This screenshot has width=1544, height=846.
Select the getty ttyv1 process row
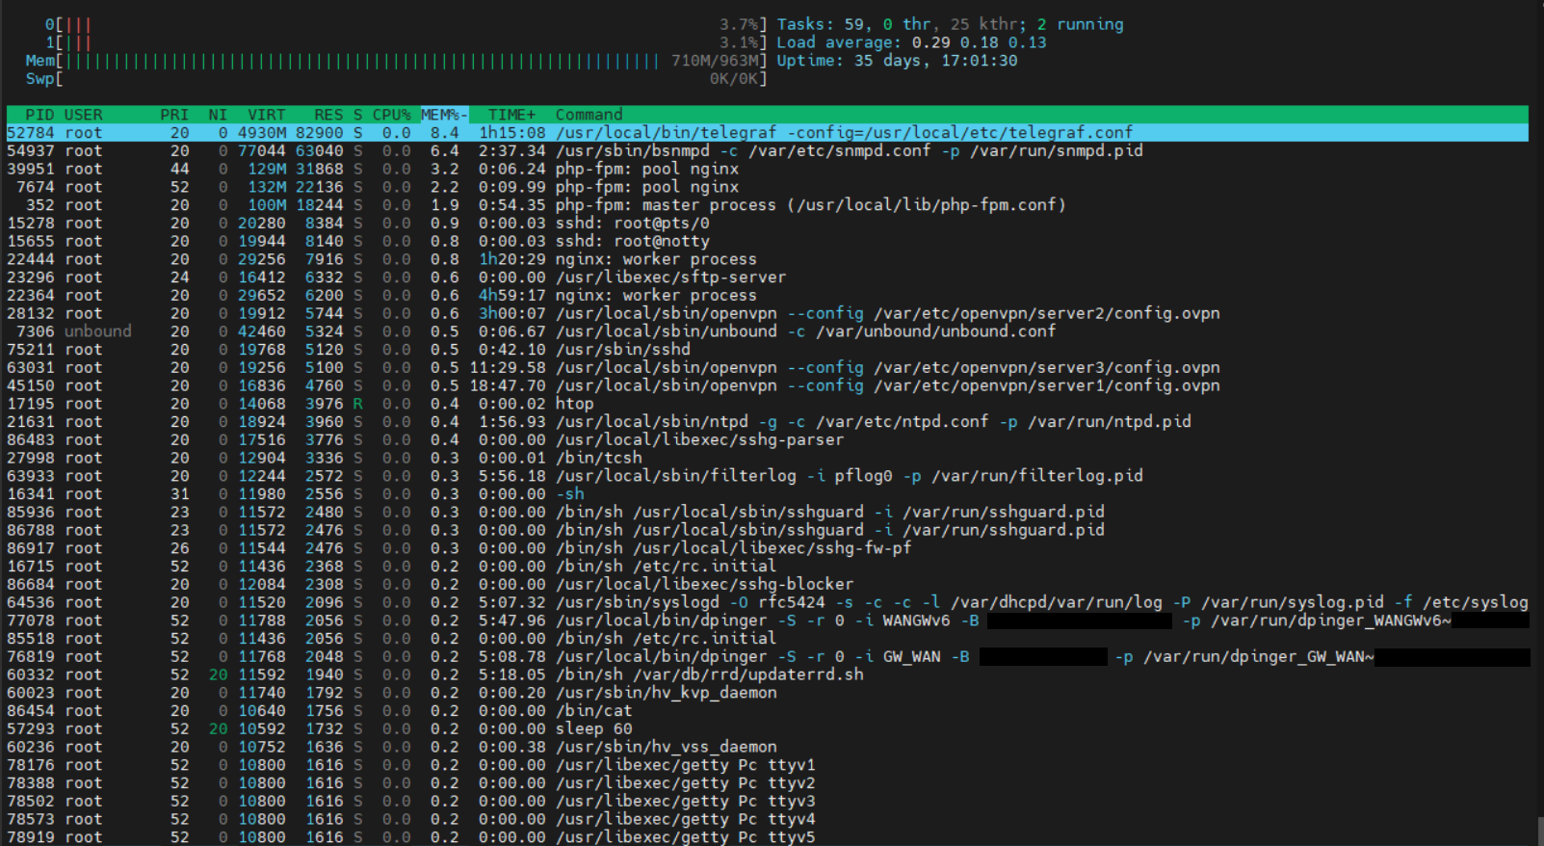(767, 765)
